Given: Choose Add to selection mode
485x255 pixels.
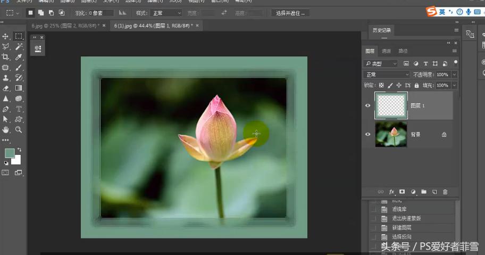Looking at the screenshot, I should (40, 13).
